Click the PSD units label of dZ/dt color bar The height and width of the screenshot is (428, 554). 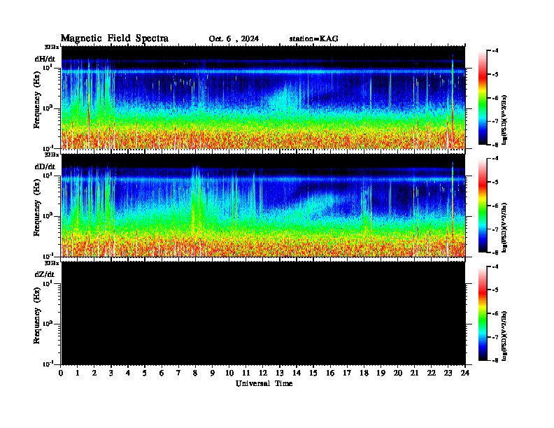click(505, 336)
